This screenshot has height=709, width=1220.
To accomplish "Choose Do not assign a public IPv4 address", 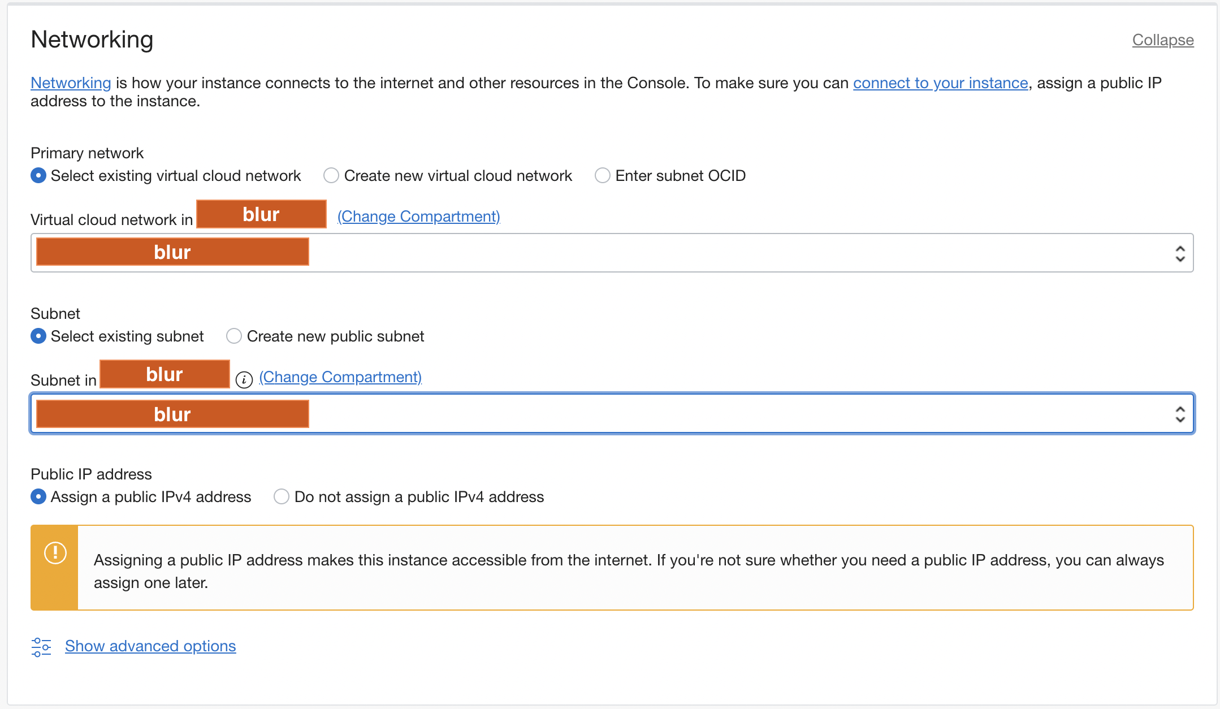I will coord(281,496).
